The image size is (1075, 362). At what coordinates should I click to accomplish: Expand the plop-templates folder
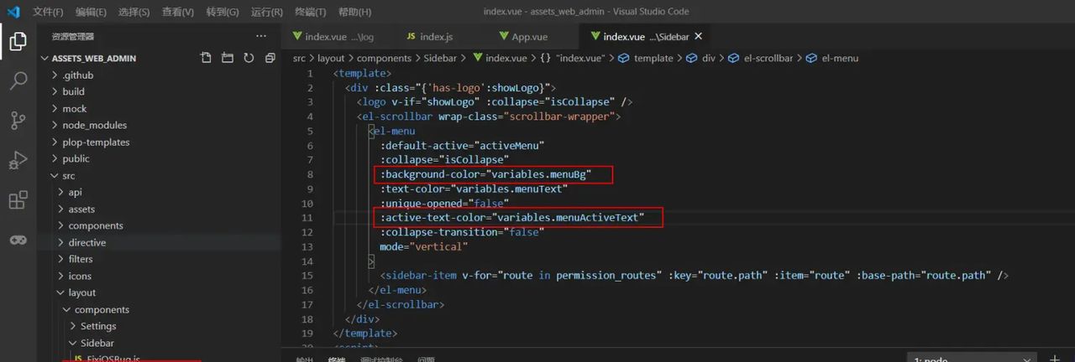coord(96,142)
